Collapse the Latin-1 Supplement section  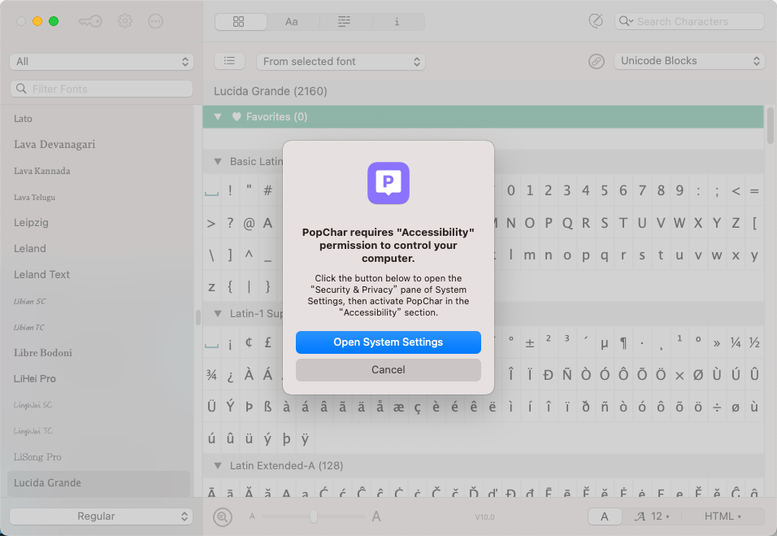click(x=217, y=313)
